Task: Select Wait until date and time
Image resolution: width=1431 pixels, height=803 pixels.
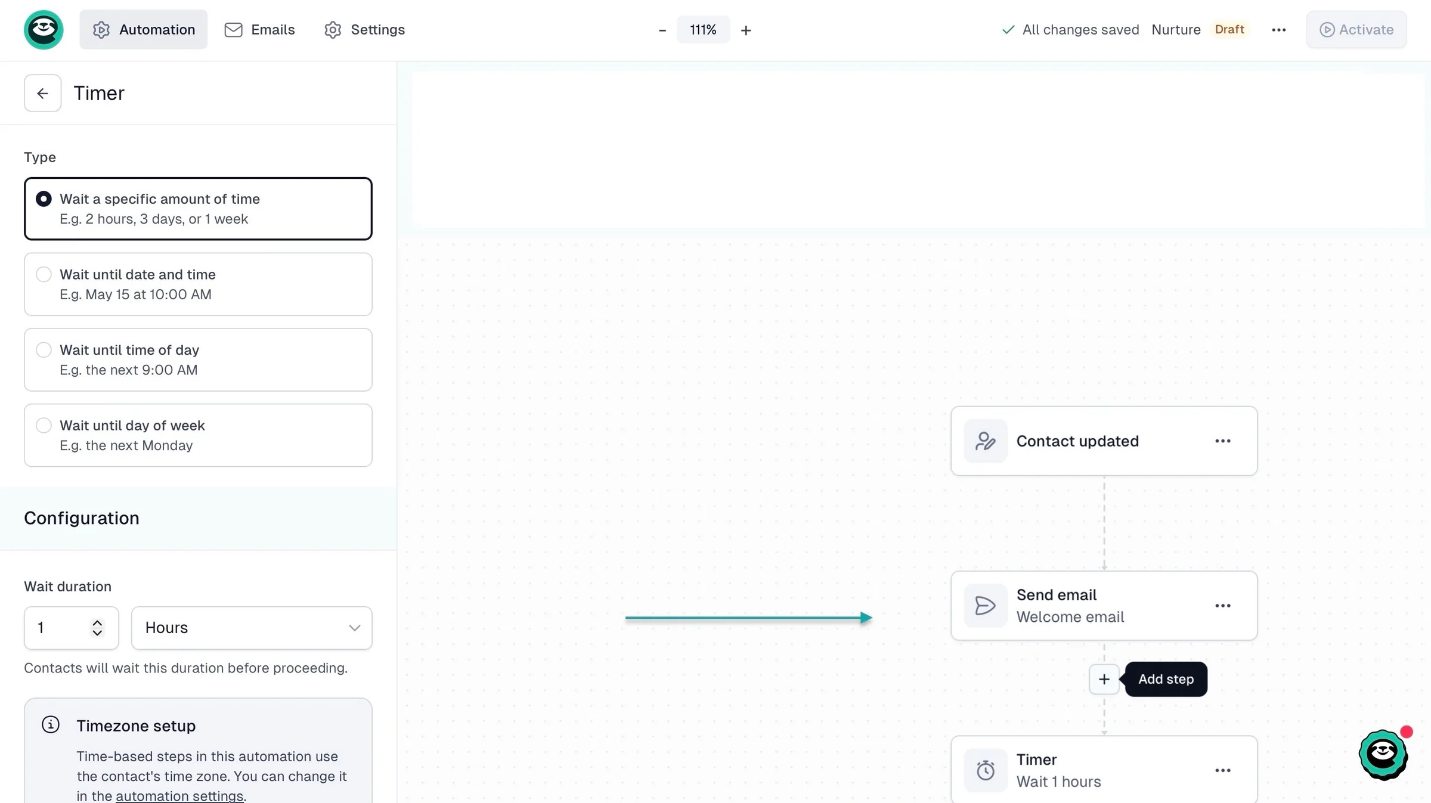Action: click(x=198, y=284)
